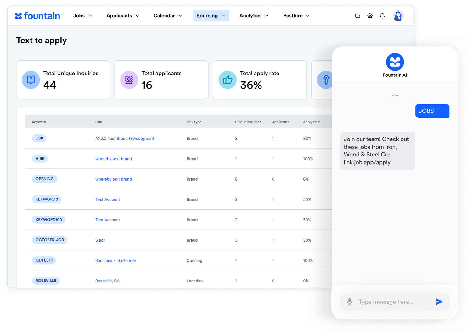
Task: Open the user profile avatar
Action: click(398, 16)
